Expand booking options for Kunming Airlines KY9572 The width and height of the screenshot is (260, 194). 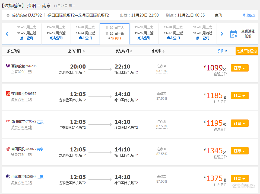[x=240, y=123]
